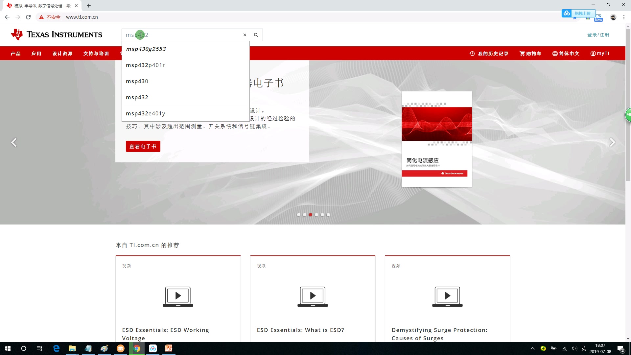Open the 产品 menu

pyautogui.click(x=15, y=53)
